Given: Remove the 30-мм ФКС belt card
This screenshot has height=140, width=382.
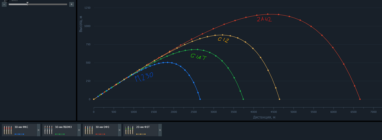Looking at the screenshot, I should [x=39, y=130].
